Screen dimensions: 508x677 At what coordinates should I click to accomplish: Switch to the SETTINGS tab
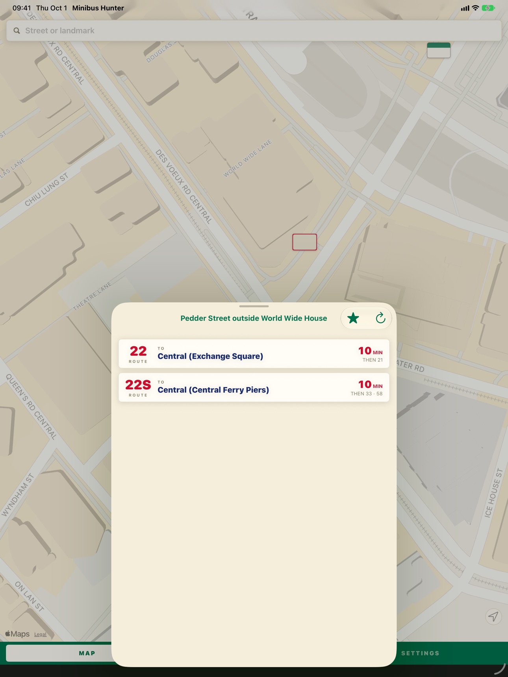click(420, 653)
